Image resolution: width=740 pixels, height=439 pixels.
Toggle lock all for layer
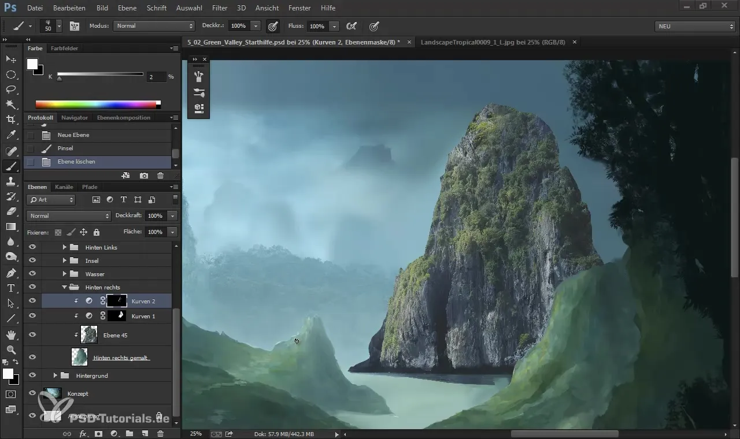(x=97, y=232)
